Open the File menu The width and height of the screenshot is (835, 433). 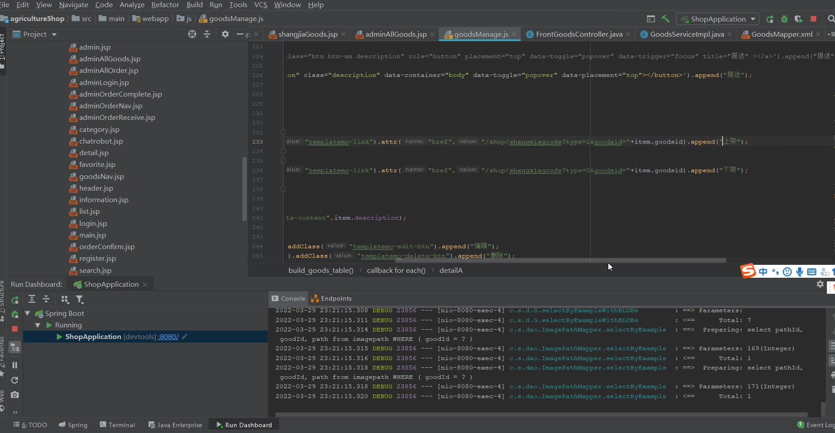[x=4, y=4]
